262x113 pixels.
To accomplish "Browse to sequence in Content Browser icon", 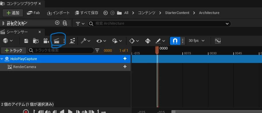I will point(36,41).
